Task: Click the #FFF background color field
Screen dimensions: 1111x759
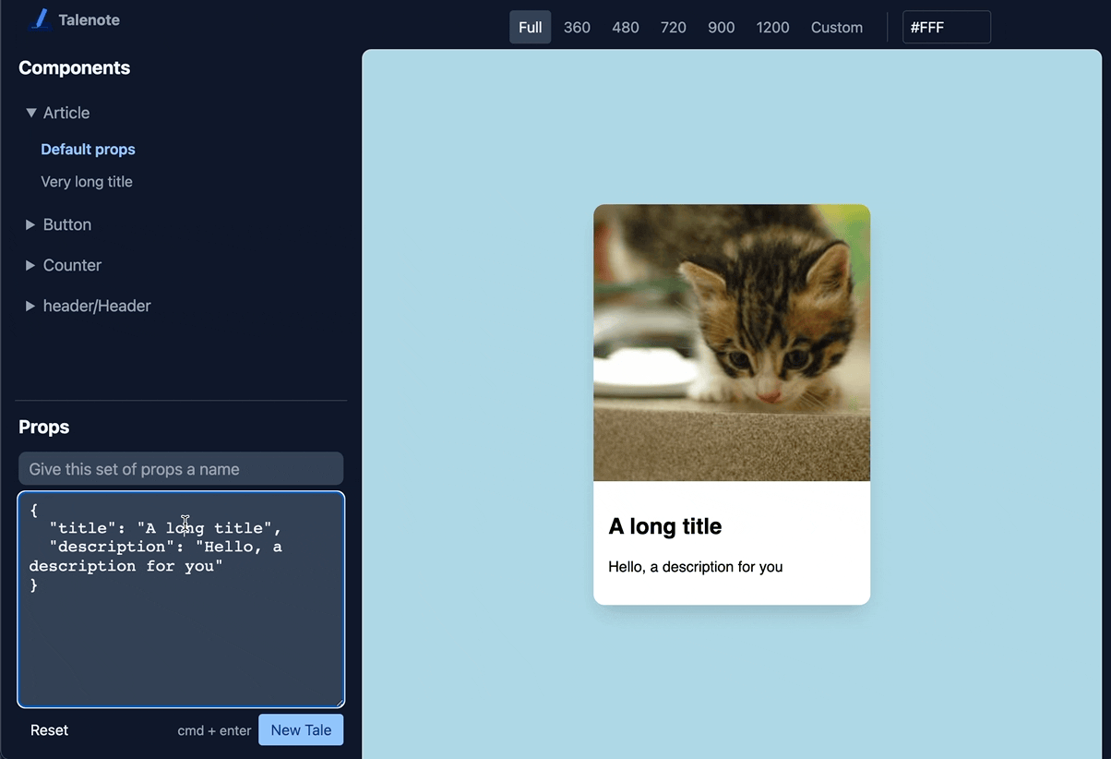Action: pyautogui.click(x=947, y=28)
